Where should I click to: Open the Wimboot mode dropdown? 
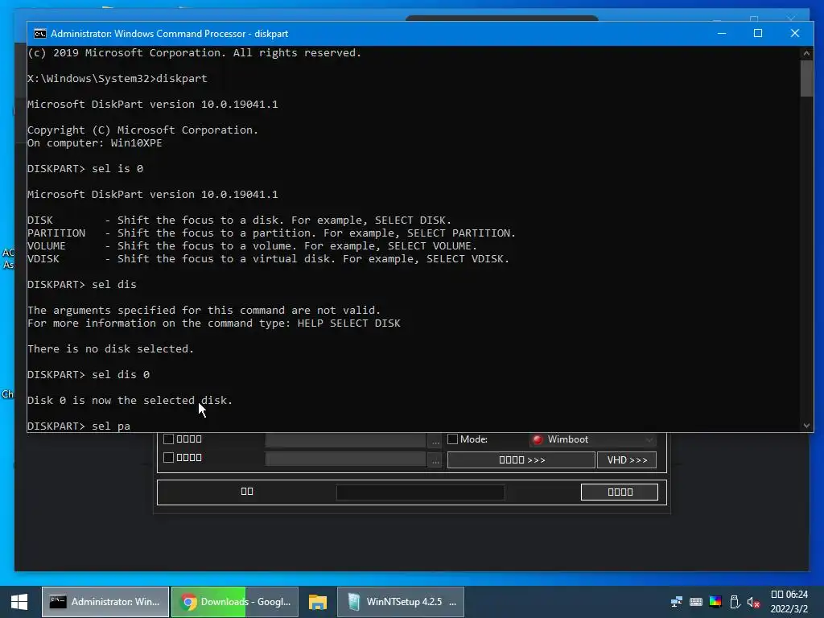(x=593, y=439)
